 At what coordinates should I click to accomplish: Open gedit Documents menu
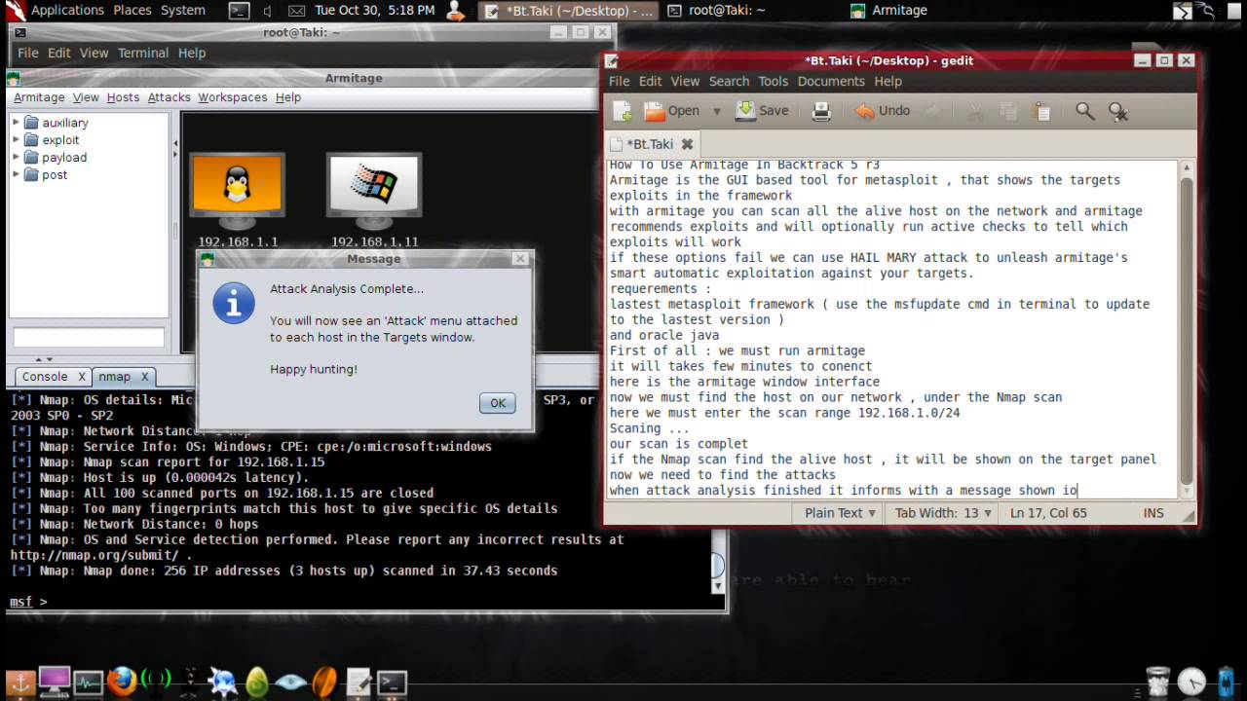click(x=831, y=82)
